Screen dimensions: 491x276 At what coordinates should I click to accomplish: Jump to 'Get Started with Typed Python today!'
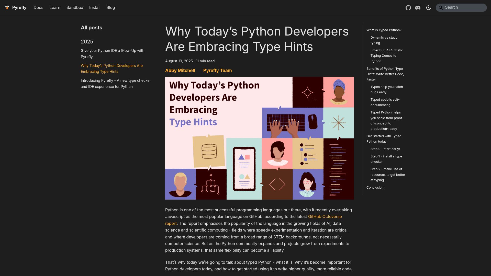pyautogui.click(x=384, y=139)
